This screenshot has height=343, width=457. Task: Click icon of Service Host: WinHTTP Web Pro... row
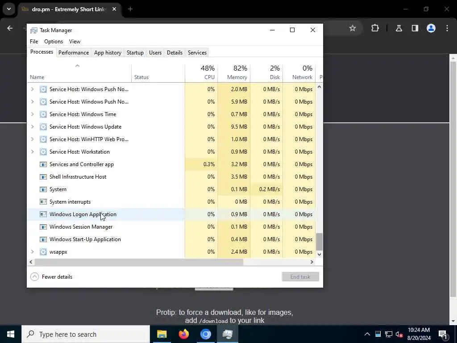click(x=43, y=139)
